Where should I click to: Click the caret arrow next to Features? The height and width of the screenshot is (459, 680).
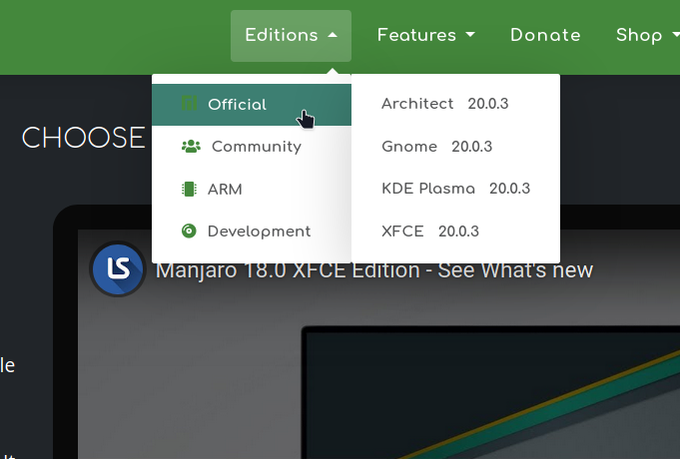(470, 35)
